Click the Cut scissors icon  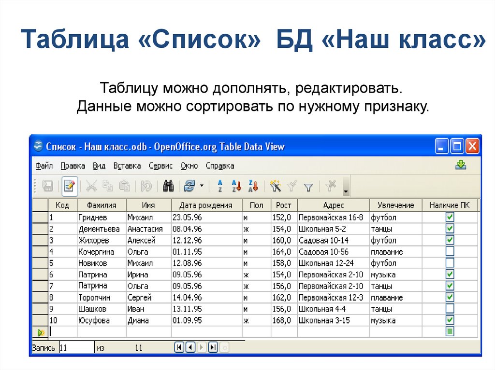91,186
